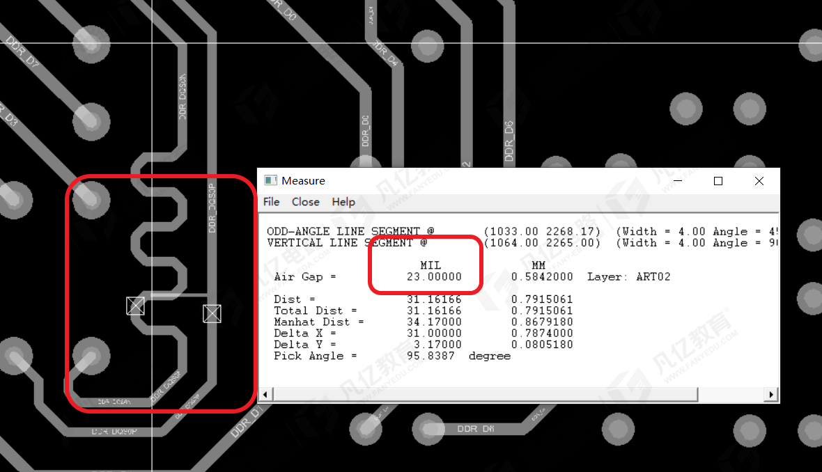Minimize the Measure window

[677, 181]
